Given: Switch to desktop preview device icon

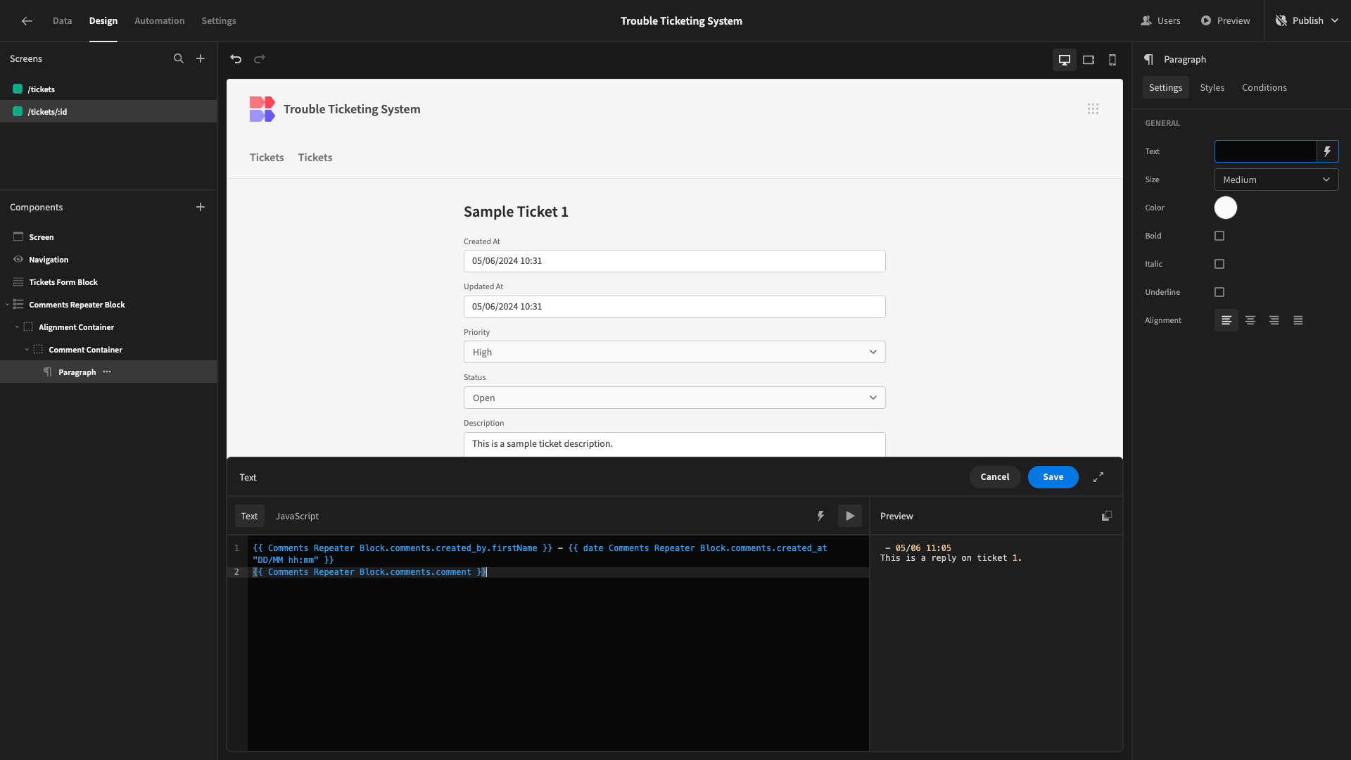Looking at the screenshot, I should pos(1065,60).
